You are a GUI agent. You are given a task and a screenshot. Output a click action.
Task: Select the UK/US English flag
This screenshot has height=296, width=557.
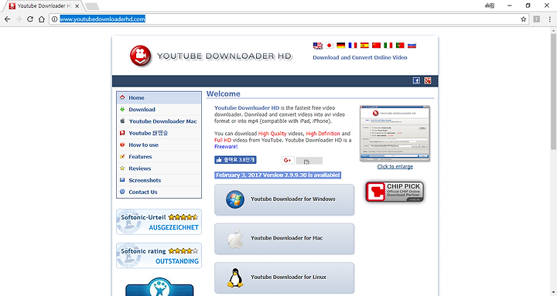click(318, 46)
